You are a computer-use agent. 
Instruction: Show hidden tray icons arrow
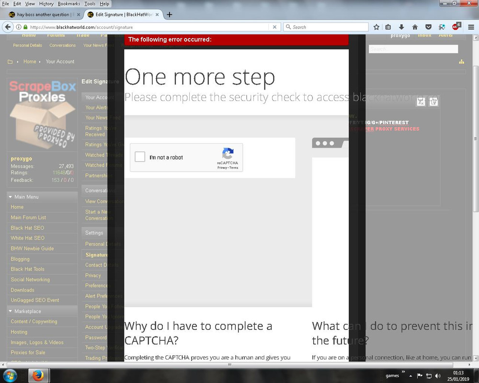pos(411,376)
